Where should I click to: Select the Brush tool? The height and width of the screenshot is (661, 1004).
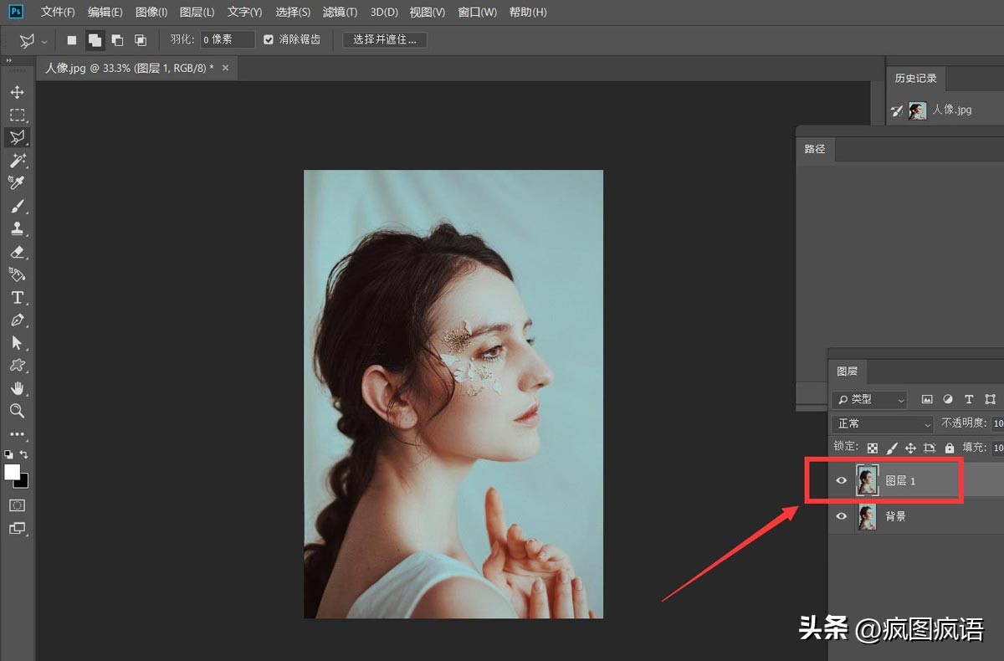17,206
